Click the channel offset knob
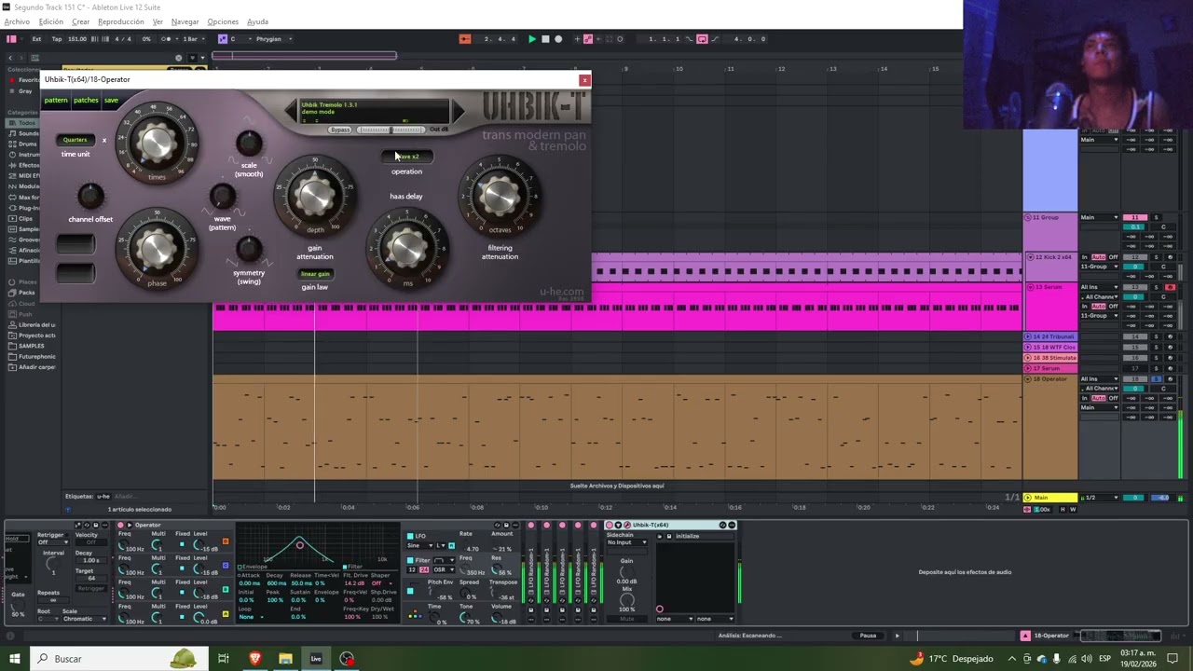Image resolution: width=1193 pixels, height=671 pixels. coord(90,196)
